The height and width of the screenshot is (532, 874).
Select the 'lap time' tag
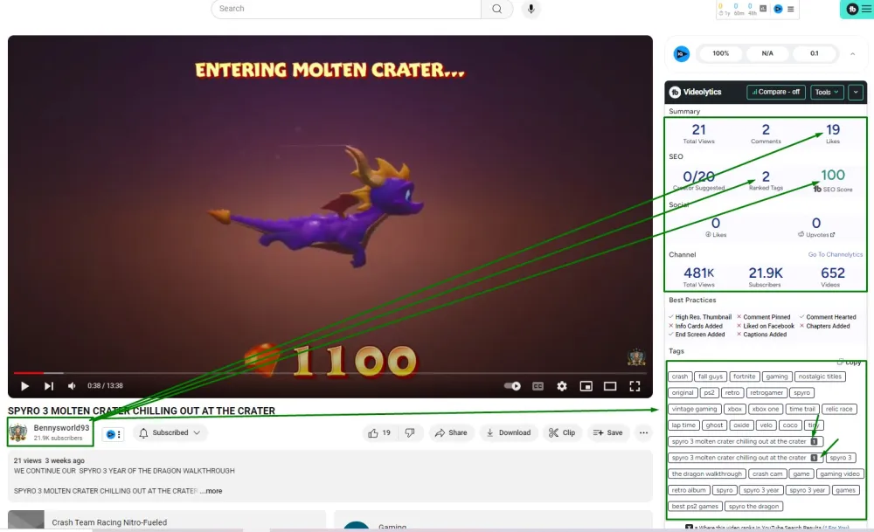point(683,425)
